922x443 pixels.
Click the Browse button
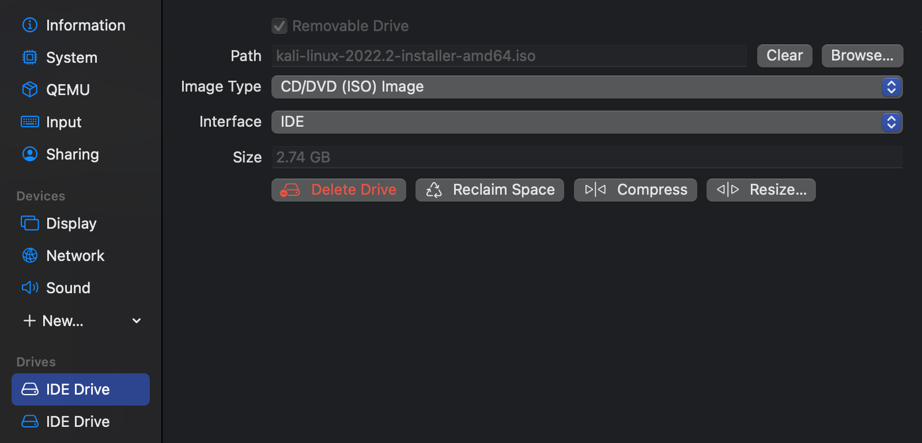coord(861,55)
